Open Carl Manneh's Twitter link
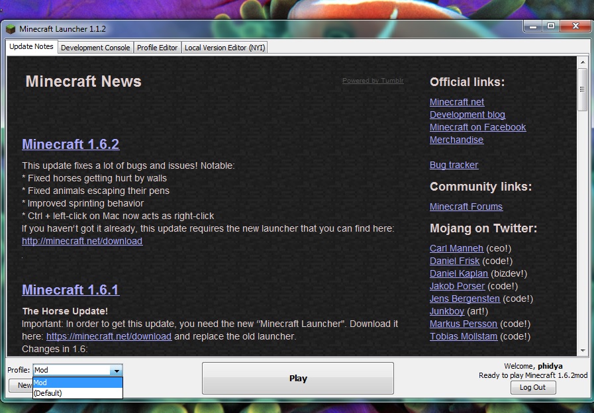This screenshot has width=594, height=413. 456,248
